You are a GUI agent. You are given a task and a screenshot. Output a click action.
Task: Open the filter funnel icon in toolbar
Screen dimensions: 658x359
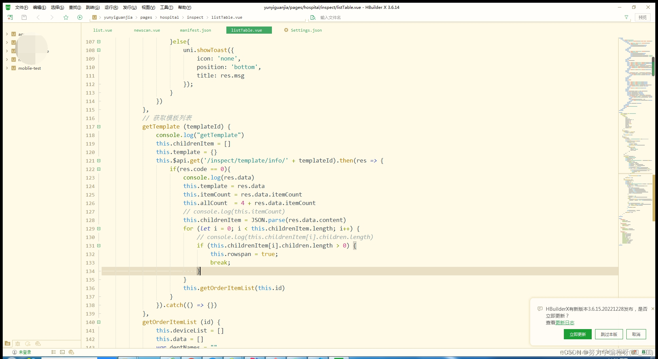[626, 17]
